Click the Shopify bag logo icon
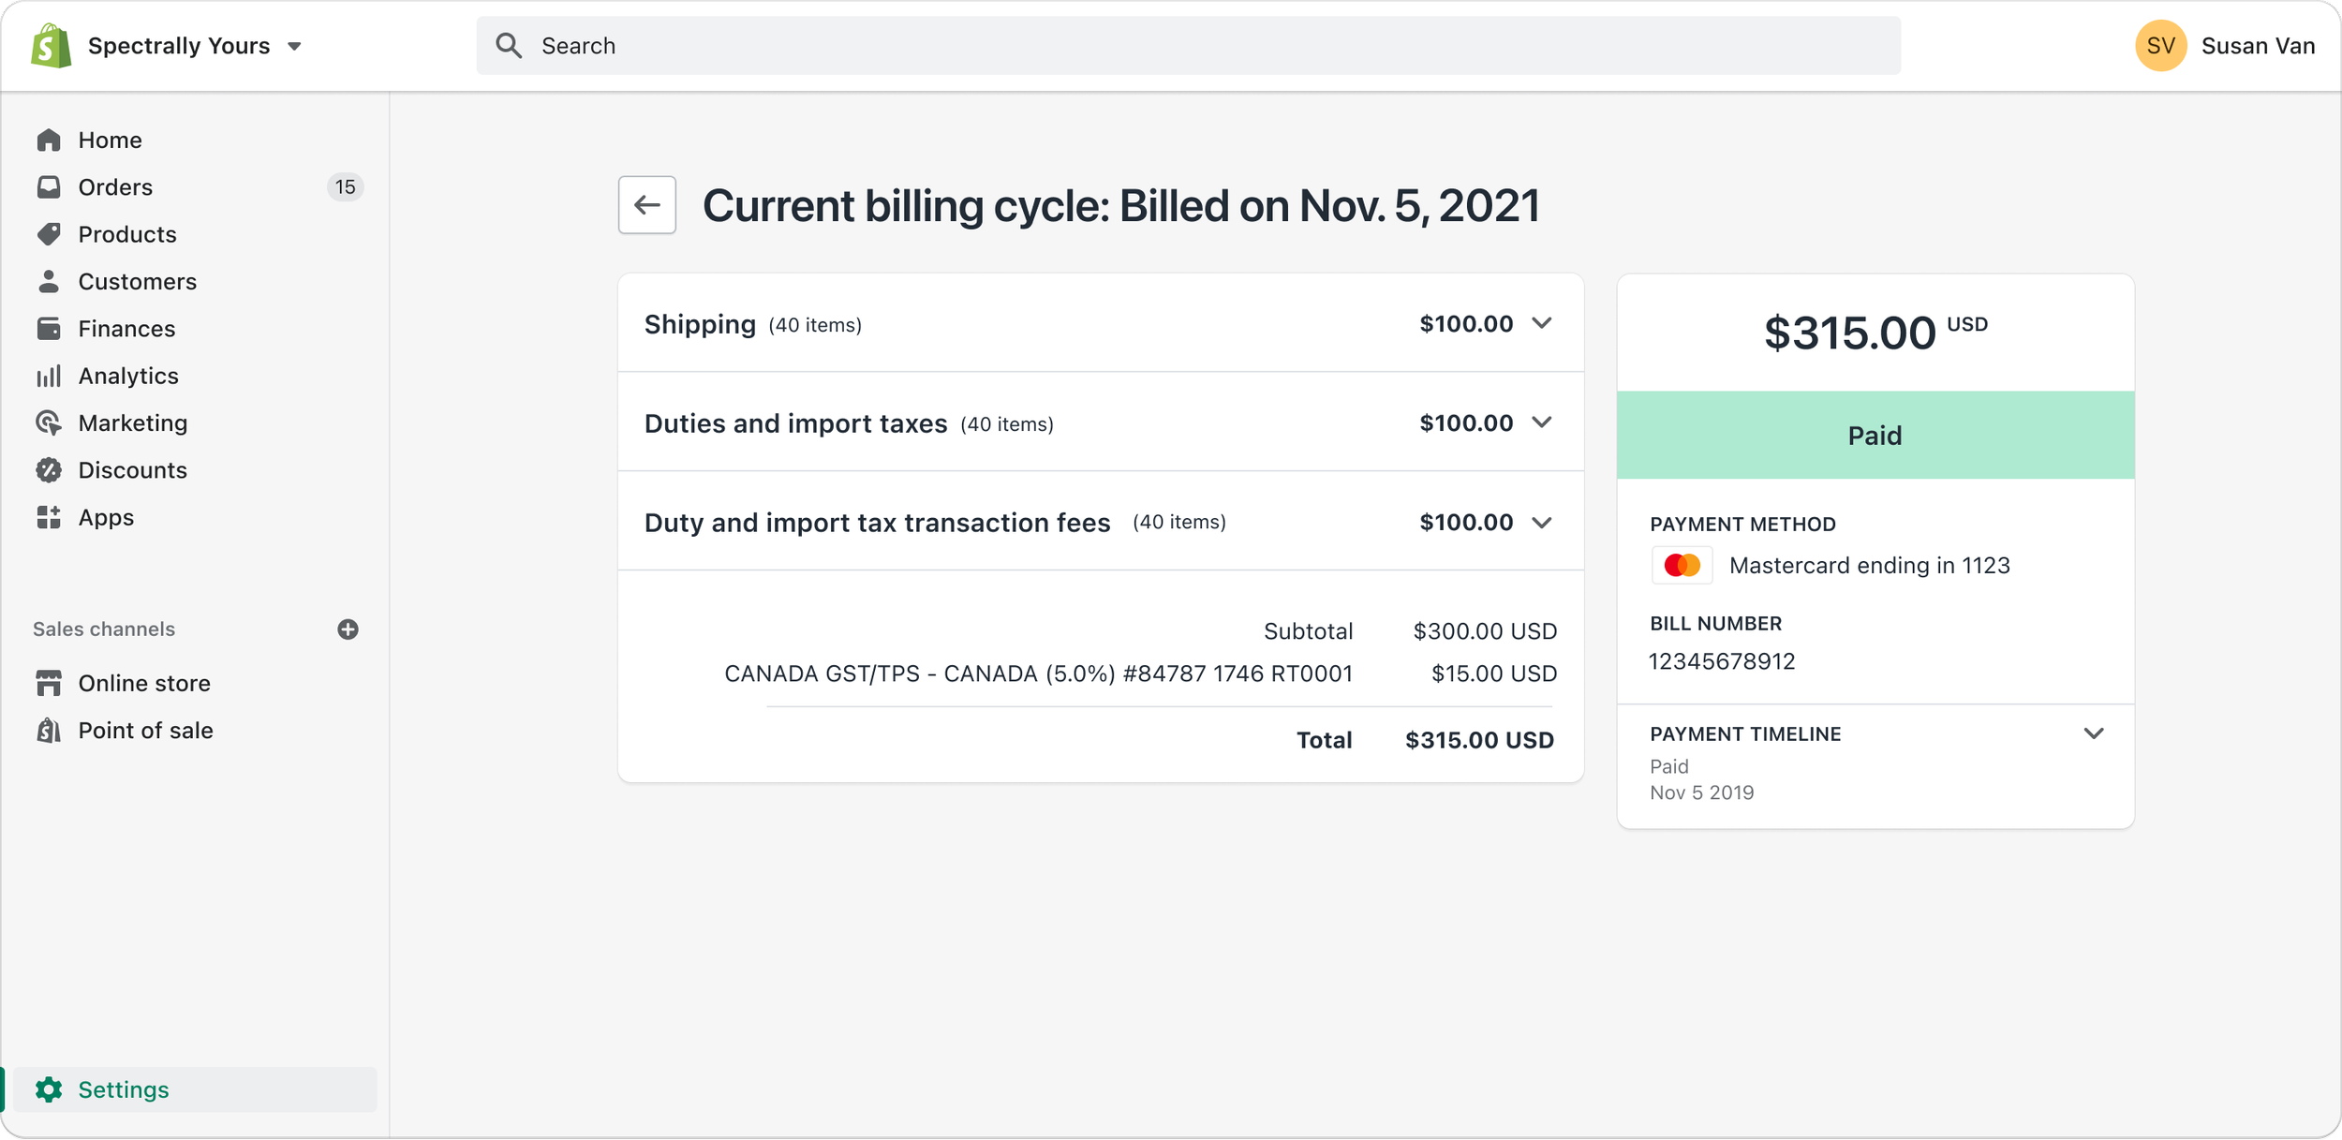Viewport: 2342px width, 1140px height. 52,46
